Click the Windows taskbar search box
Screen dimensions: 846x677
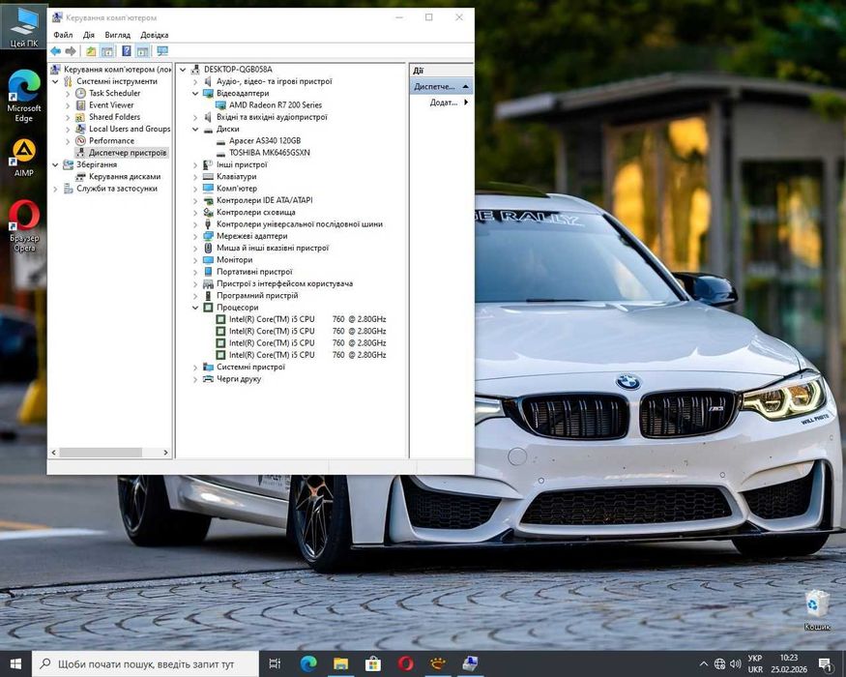(x=145, y=663)
